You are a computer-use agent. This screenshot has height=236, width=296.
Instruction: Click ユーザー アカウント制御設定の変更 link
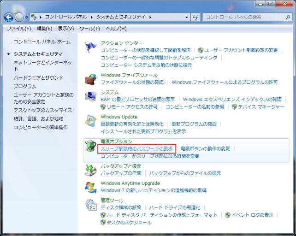[241, 50]
